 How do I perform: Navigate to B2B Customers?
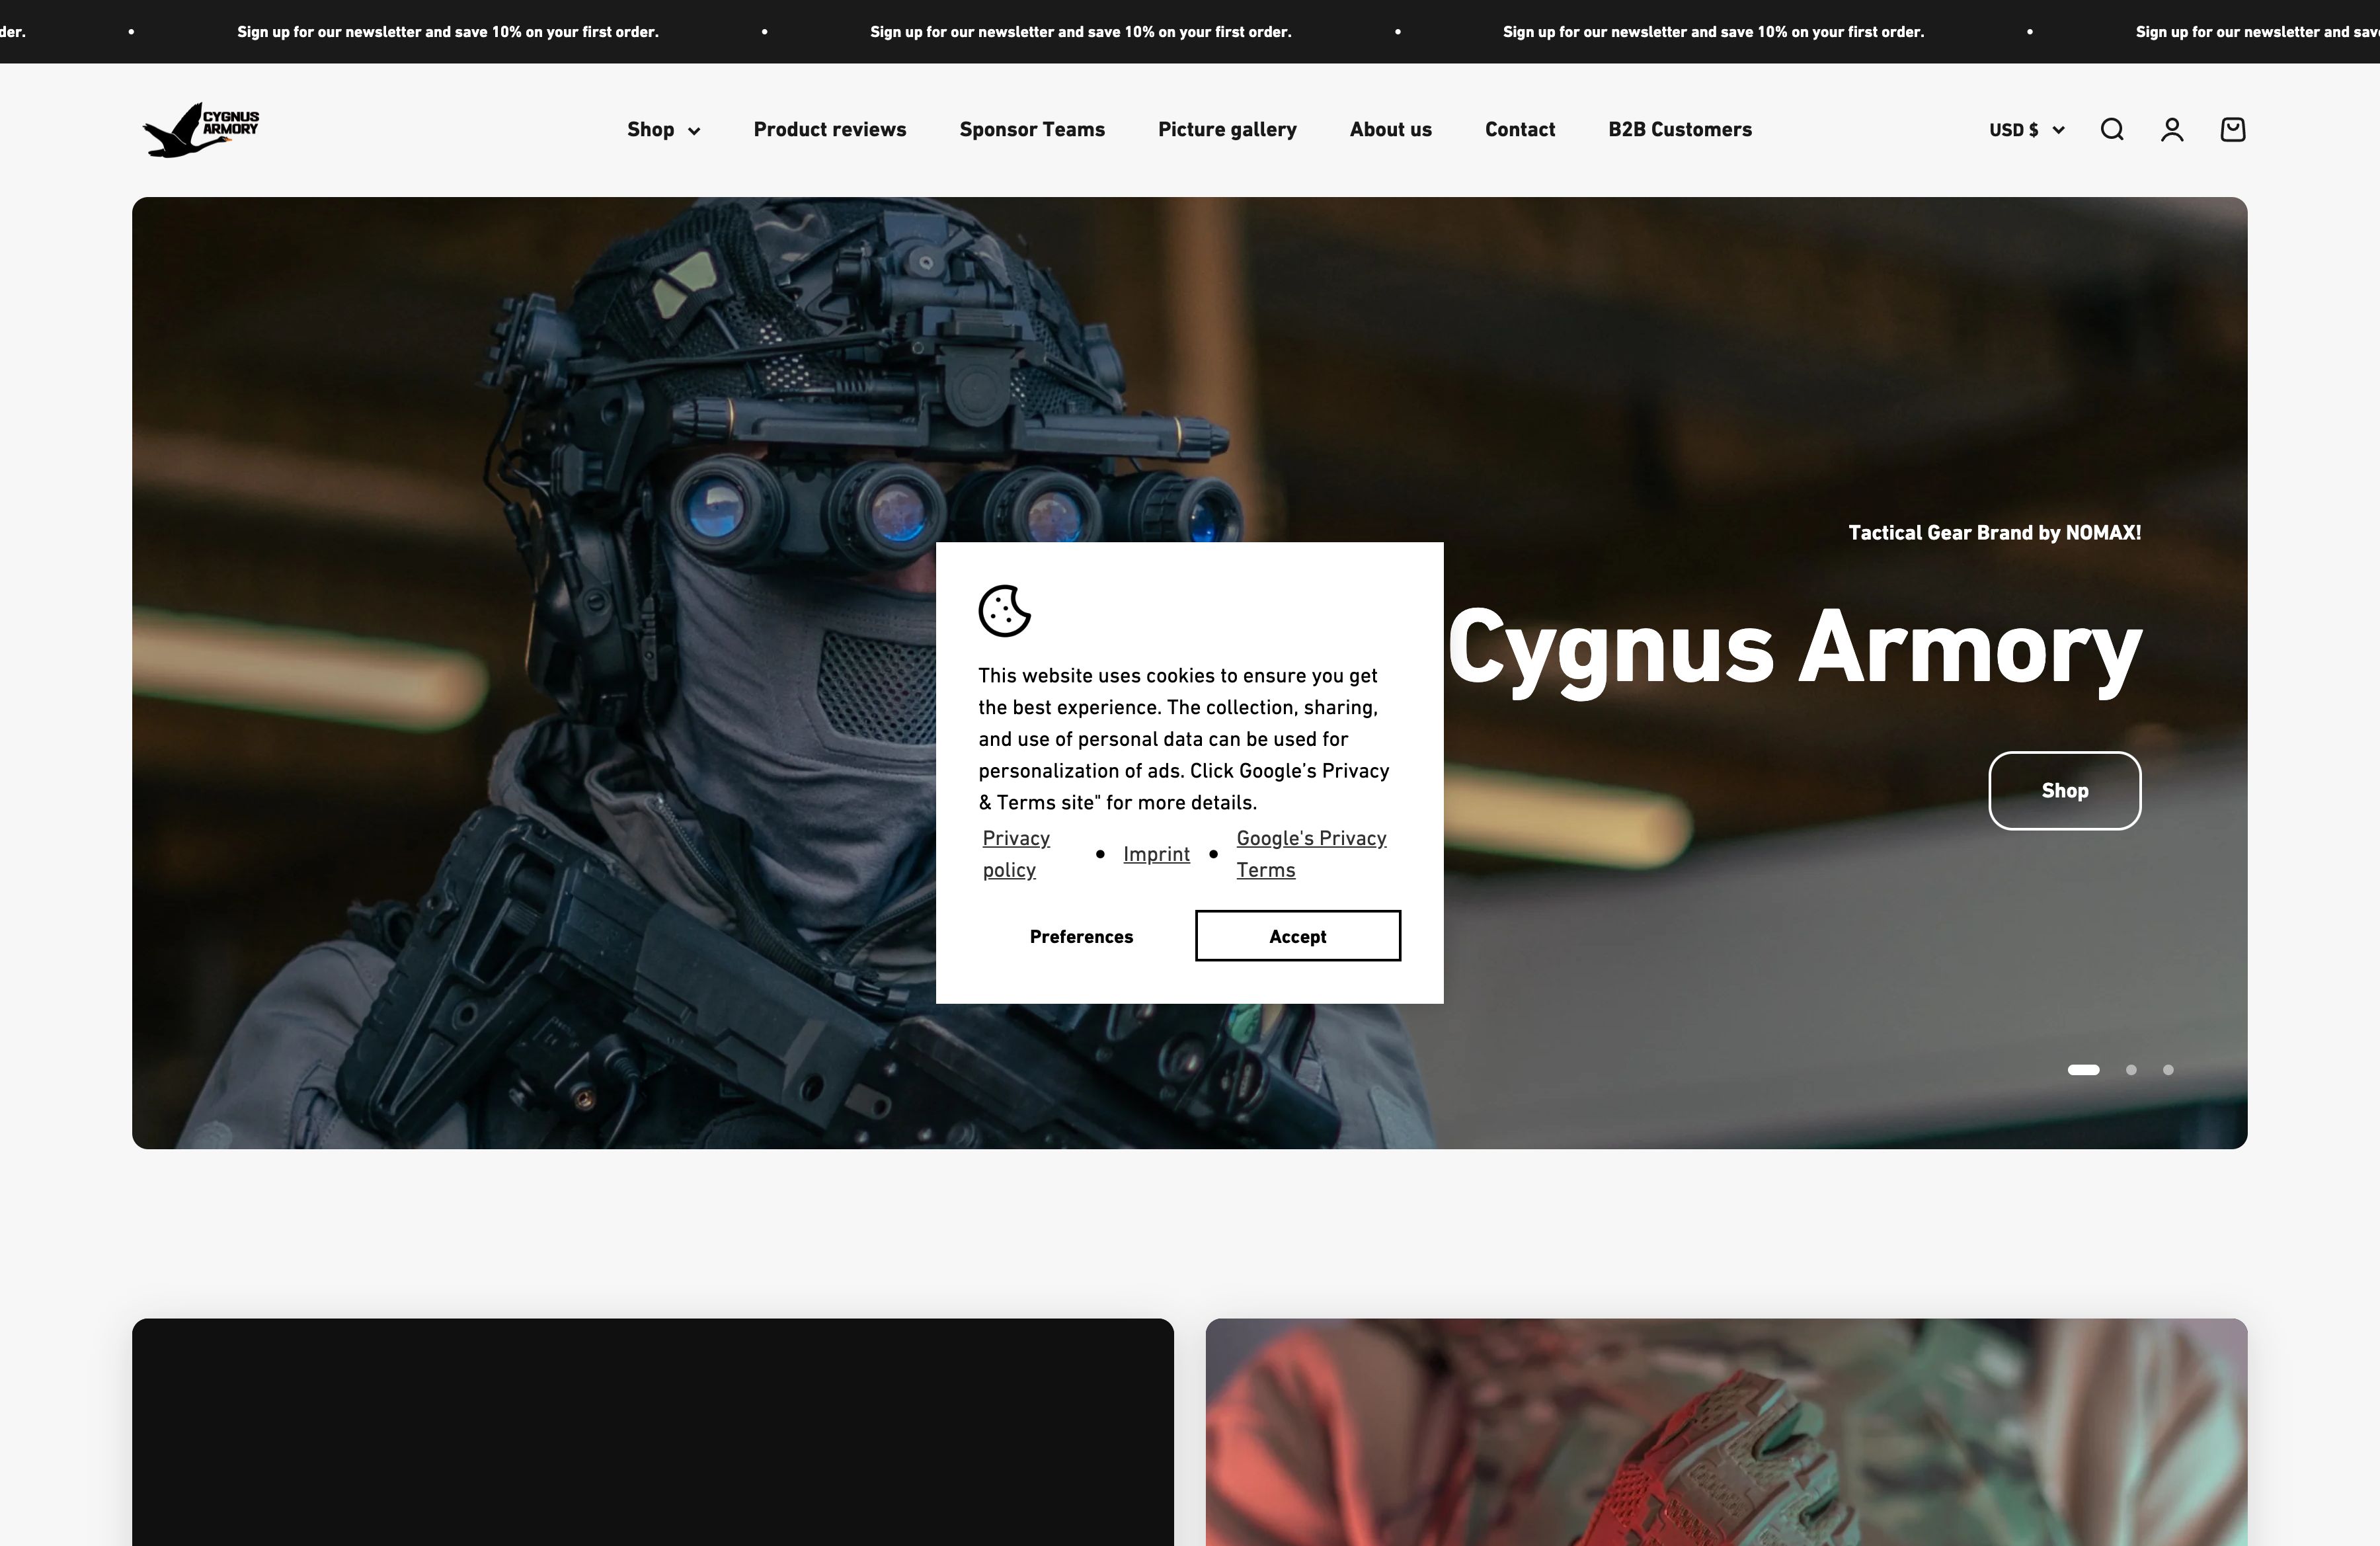tap(1679, 129)
